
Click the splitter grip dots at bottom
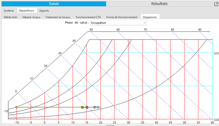pyautogui.click(x=110, y=125)
